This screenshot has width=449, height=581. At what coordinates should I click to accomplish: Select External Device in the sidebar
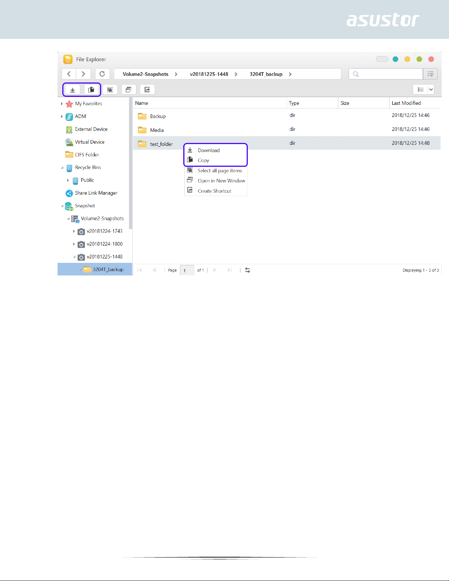point(91,129)
